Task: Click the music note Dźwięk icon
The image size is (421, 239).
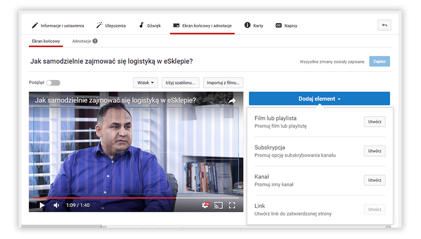Action: point(142,25)
